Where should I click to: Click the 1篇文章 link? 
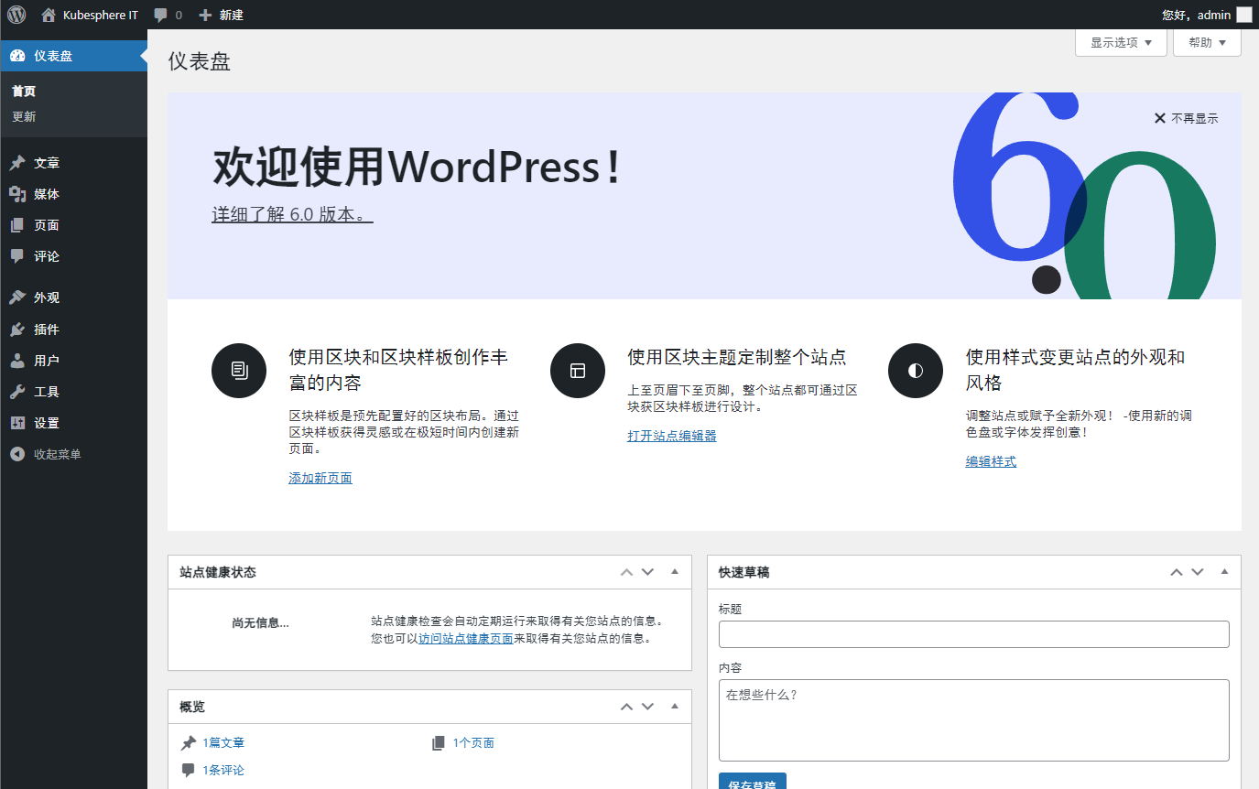tap(223, 743)
